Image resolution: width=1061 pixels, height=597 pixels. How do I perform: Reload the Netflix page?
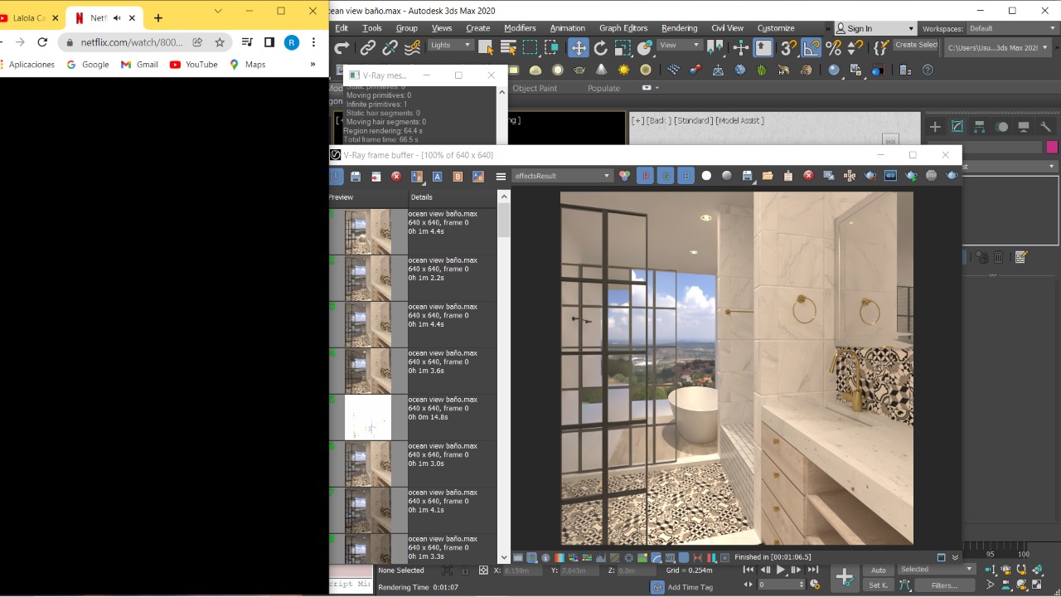(42, 42)
